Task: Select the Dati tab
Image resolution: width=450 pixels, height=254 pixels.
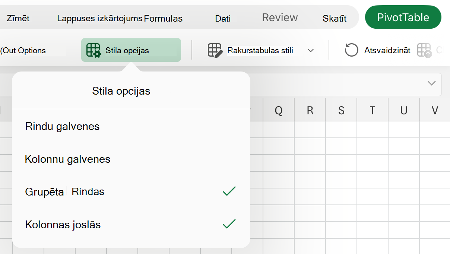Action: click(223, 18)
